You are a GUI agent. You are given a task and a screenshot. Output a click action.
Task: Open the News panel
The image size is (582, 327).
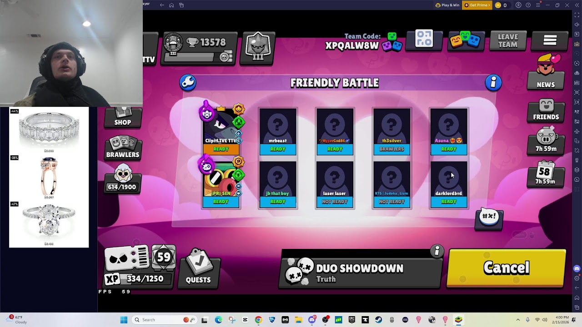pyautogui.click(x=546, y=72)
